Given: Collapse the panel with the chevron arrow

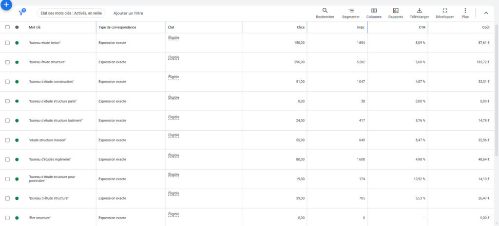Looking at the screenshot, I should click(x=486, y=13).
